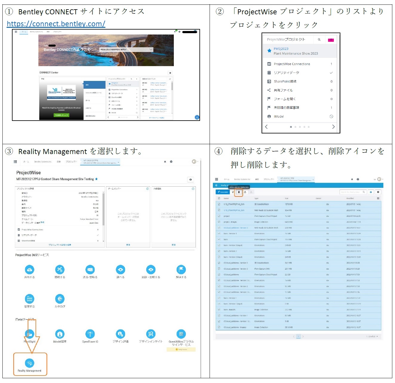Click Bentley Systems Inc in ProjectWise header
The width and height of the screenshot is (395, 383).
[43, 161]
